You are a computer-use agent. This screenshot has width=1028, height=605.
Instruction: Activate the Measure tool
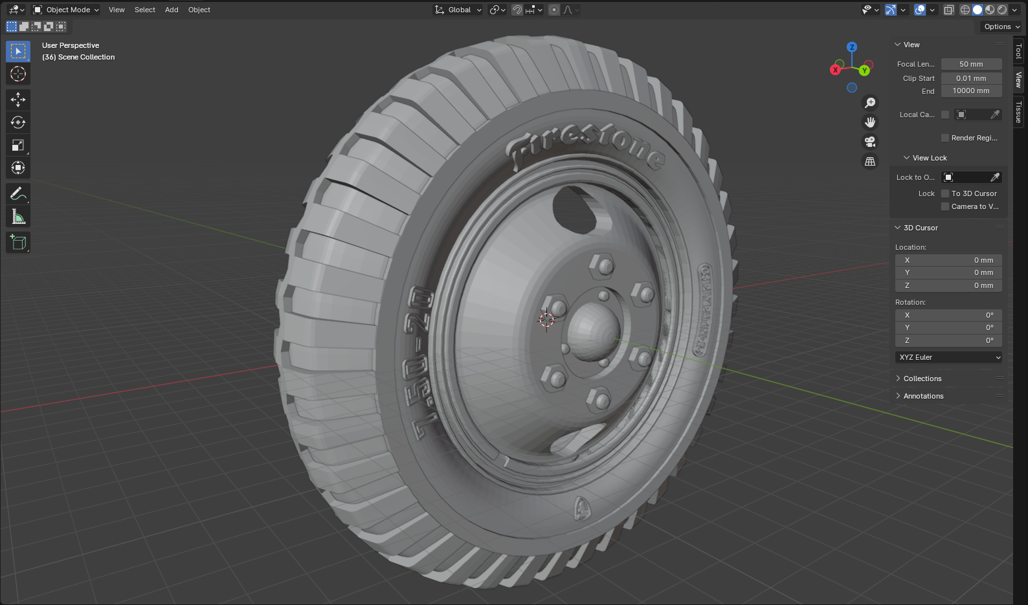[18, 217]
